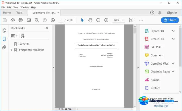Select the Contents bookmark
Image resolution: width=182 pixels, height=111 pixels.
coord(24,44)
